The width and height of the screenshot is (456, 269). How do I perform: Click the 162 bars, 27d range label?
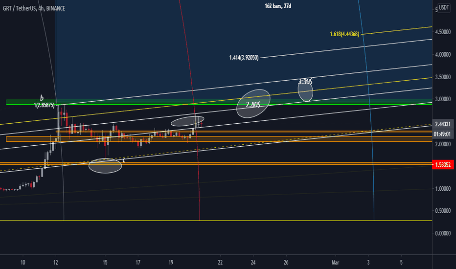tap(278, 6)
